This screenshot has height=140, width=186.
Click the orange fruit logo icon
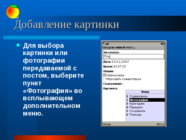pyautogui.click(x=13, y=12)
